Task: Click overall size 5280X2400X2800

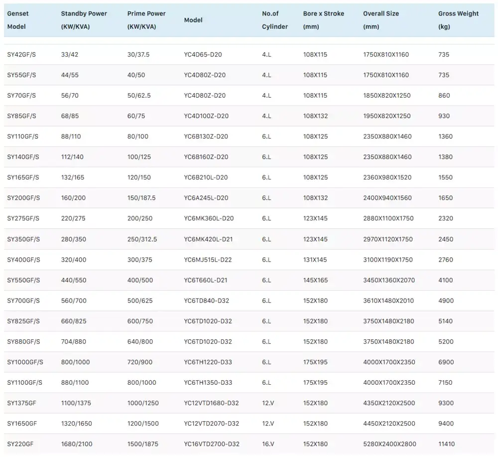Action: pyautogui.click(x=389, y=444)
